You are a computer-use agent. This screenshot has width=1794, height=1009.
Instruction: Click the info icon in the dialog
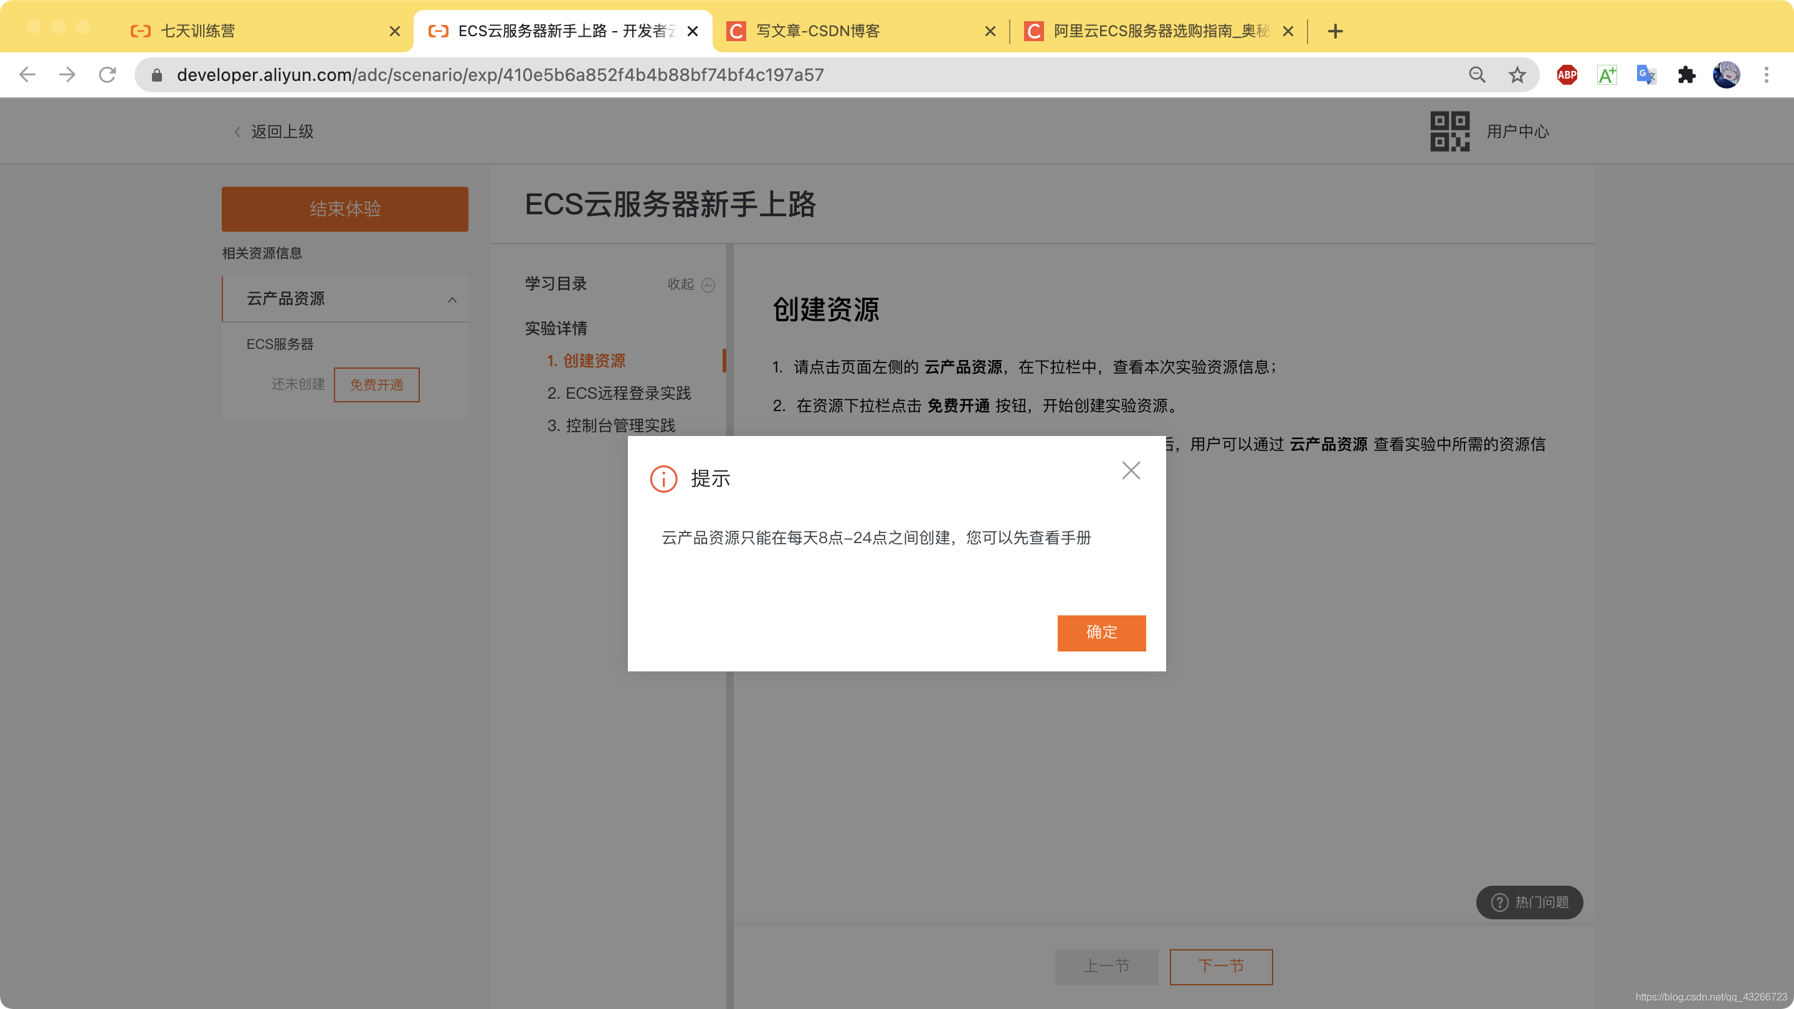[x=663, y=479]
